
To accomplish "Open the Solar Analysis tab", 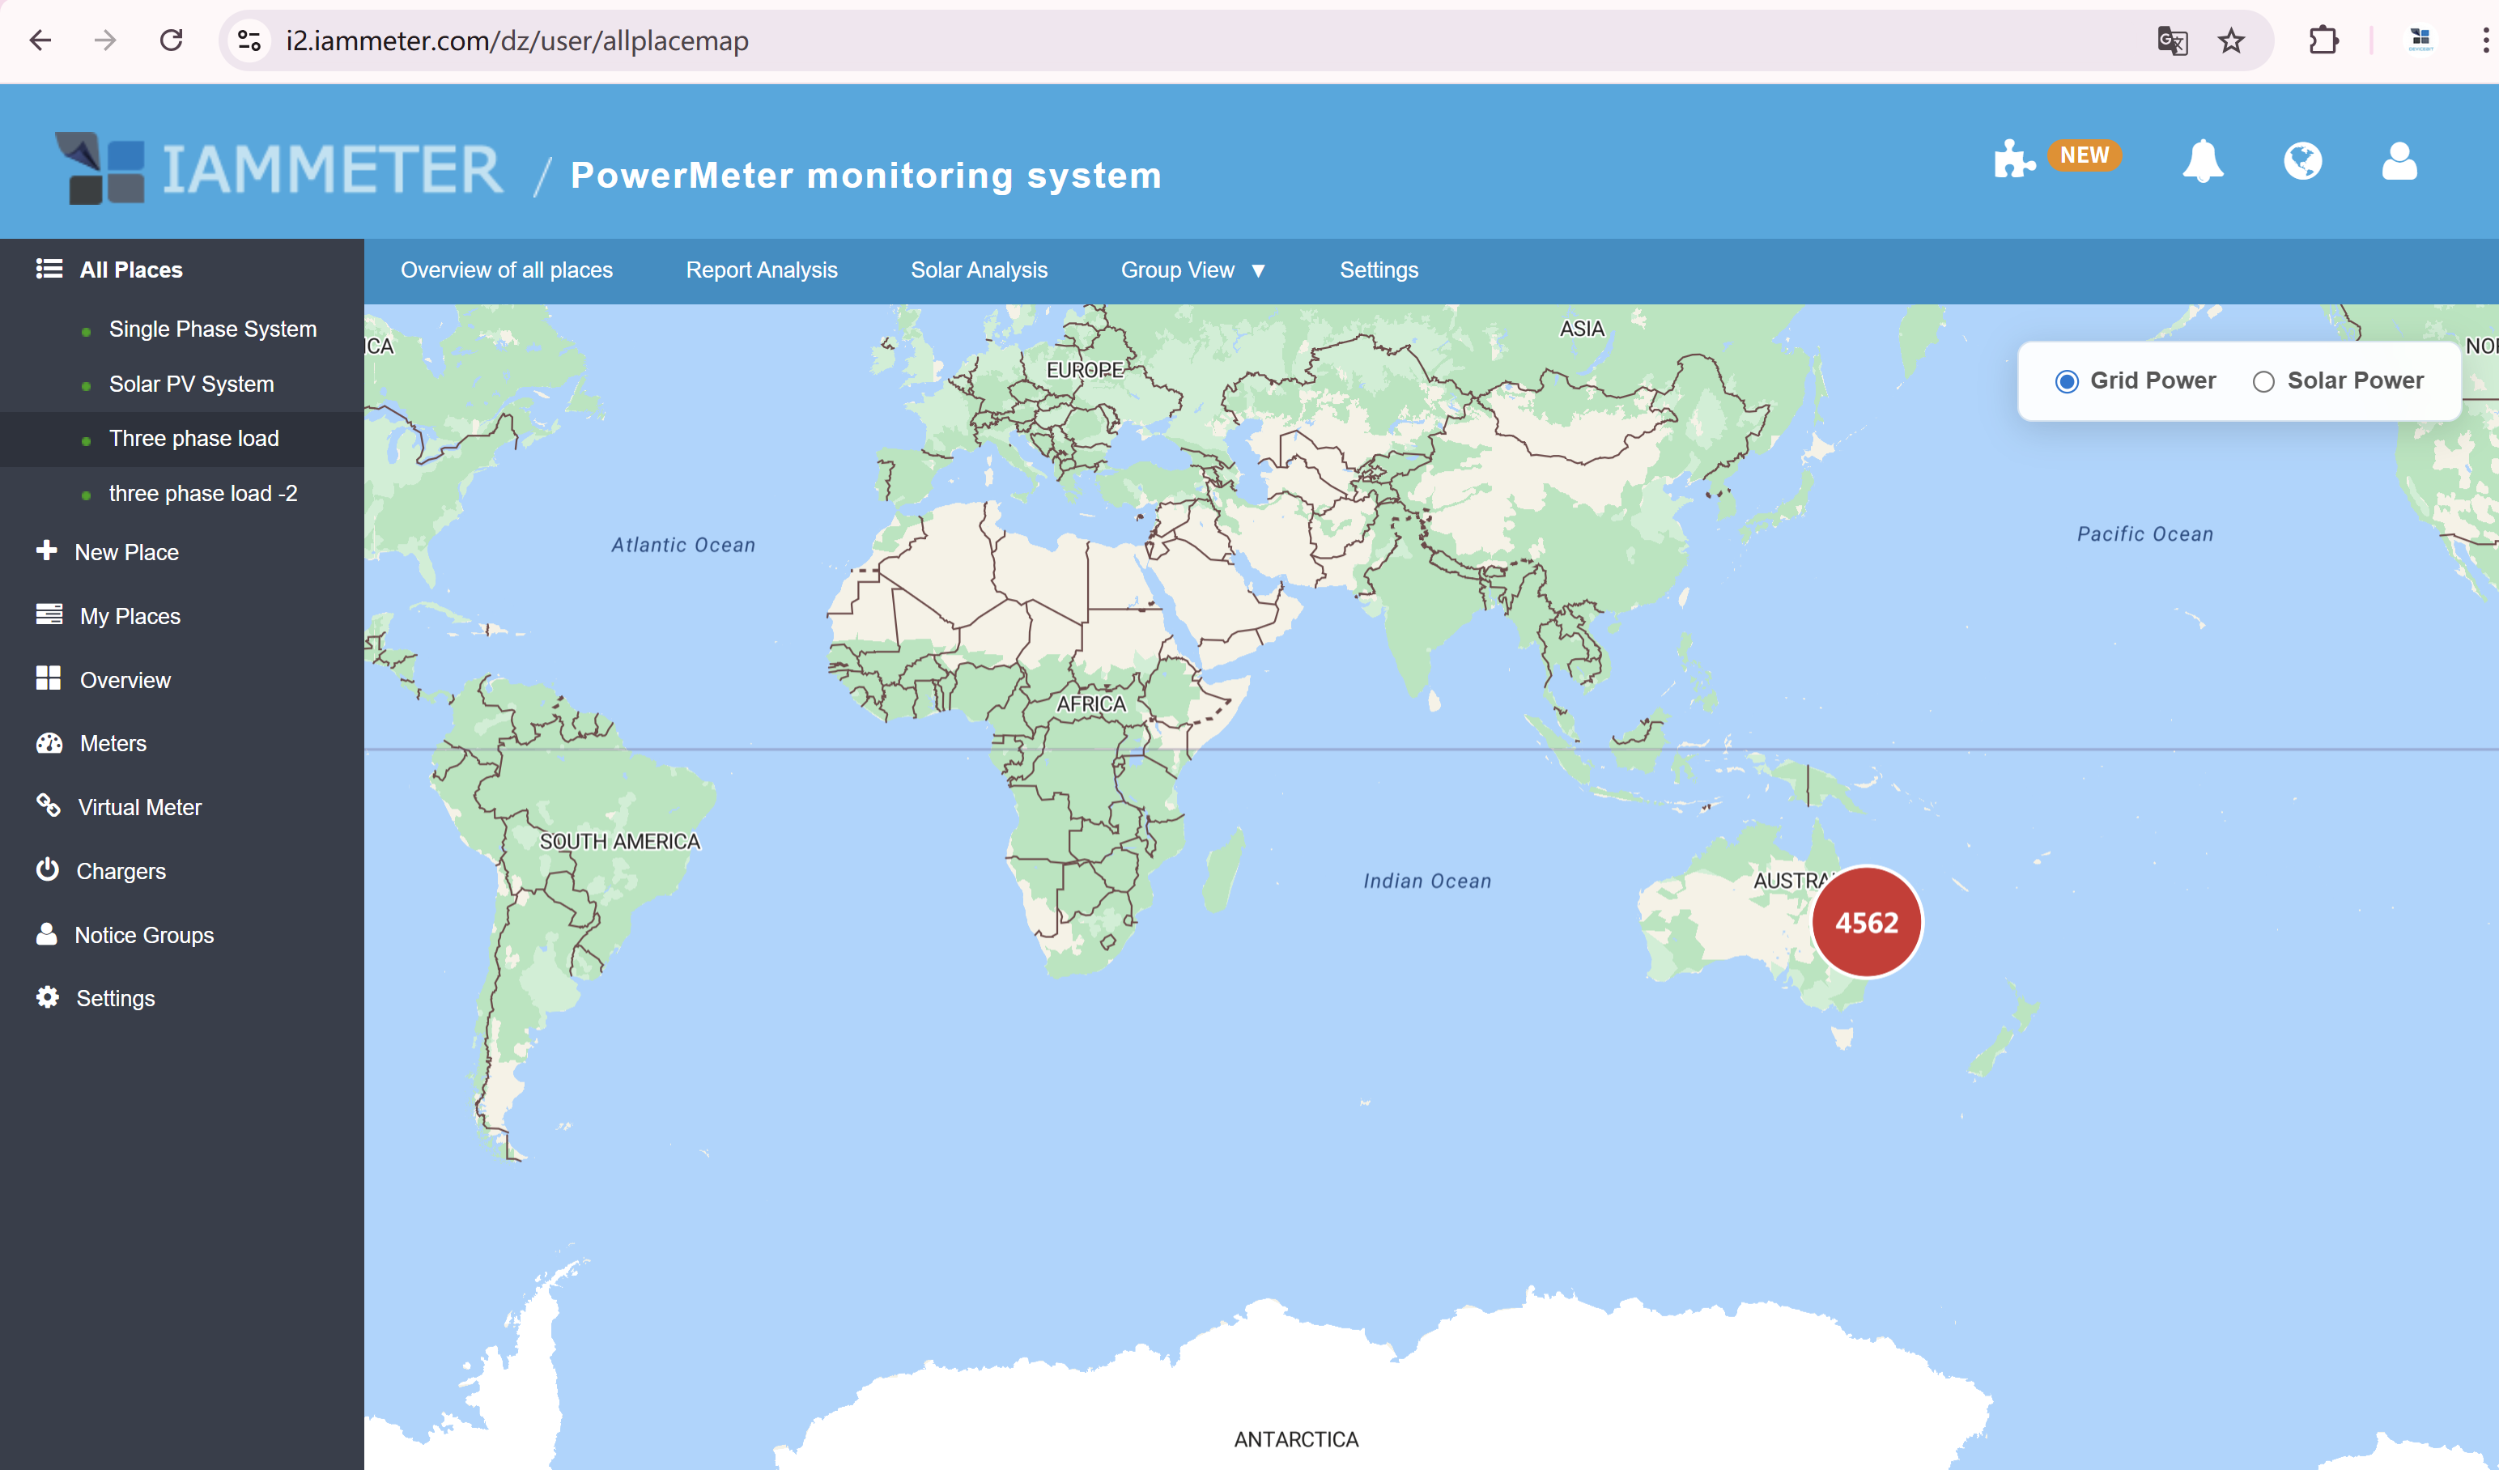I will pos(979,270).
